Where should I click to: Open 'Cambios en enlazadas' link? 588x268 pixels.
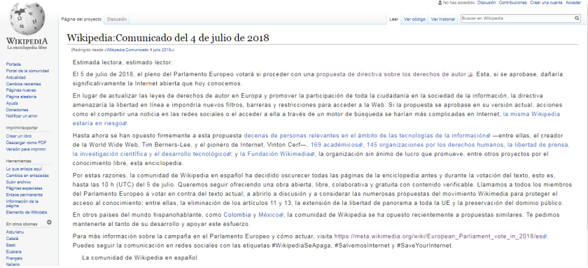click(27, 176)
